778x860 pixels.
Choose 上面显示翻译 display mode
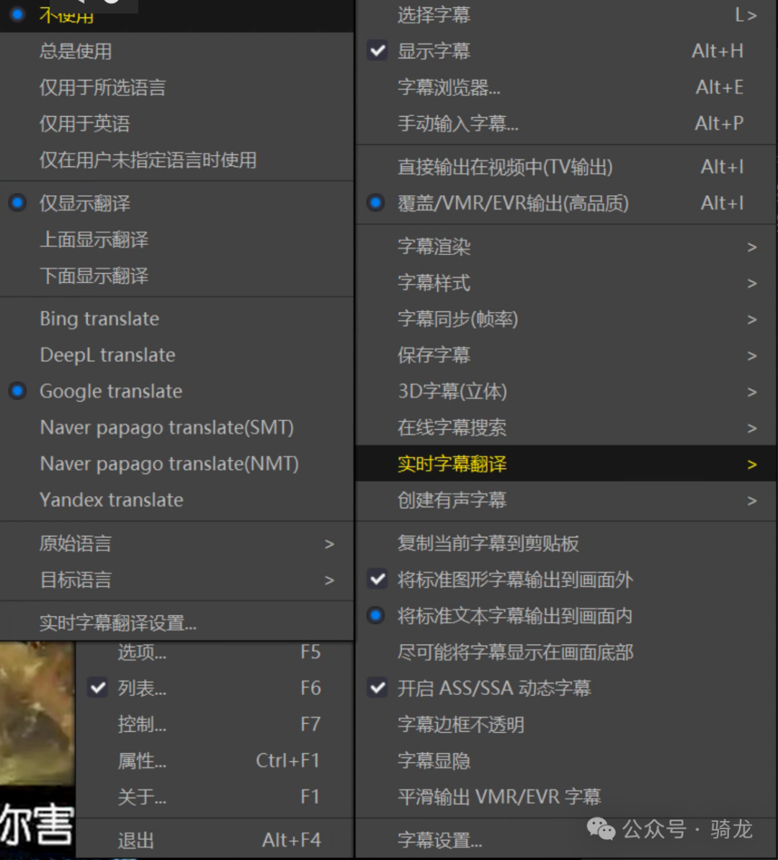94,239
